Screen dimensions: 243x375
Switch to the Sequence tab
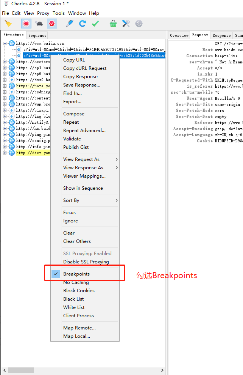click(37, 35)
